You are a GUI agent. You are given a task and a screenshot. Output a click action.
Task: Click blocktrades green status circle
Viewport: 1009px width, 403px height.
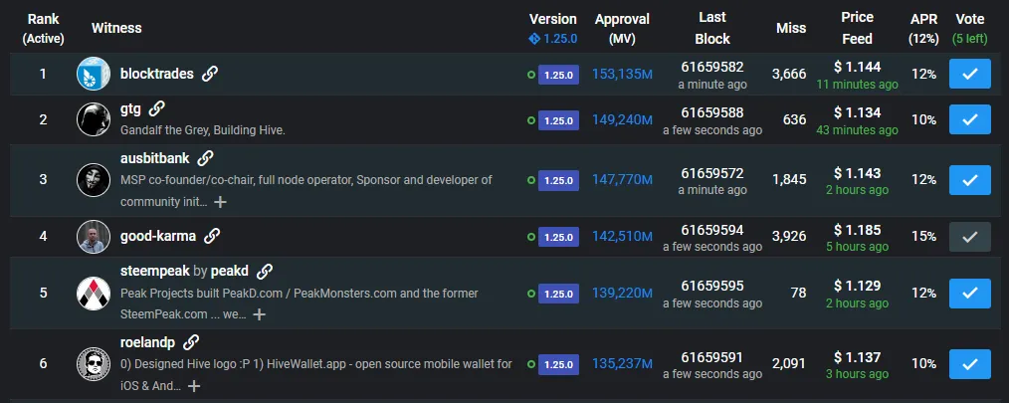531,75
